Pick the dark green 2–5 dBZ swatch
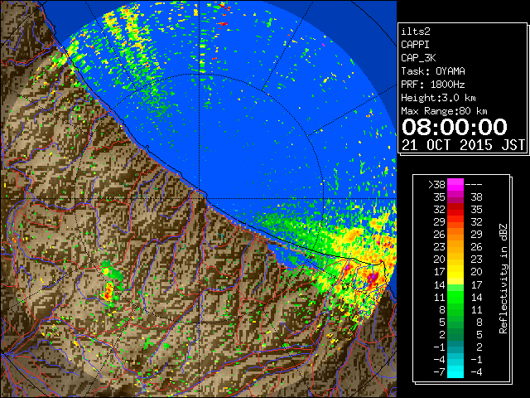The width and height of the screenshot is (530, 398). pyautogui.click(x=455, y=335)
